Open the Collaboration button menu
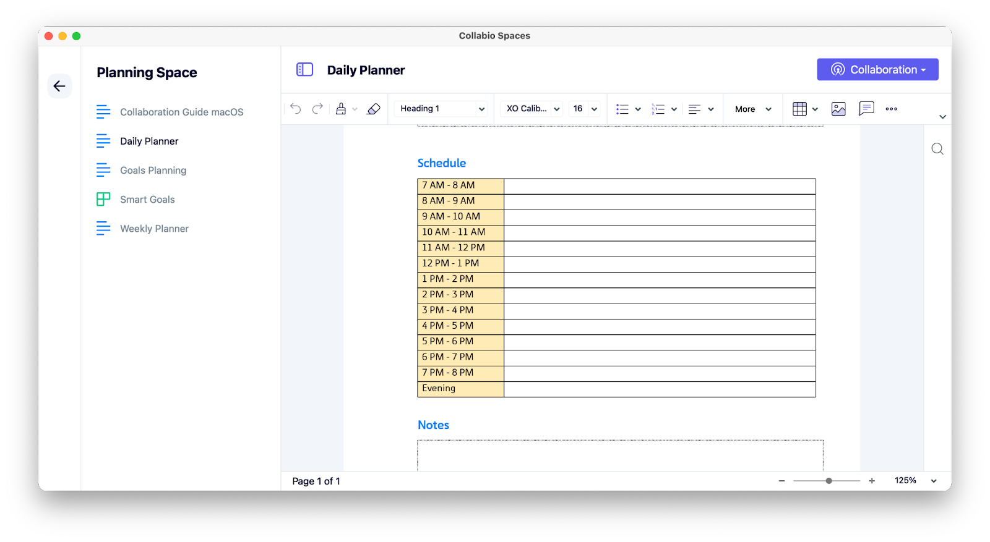 [877, 69]
